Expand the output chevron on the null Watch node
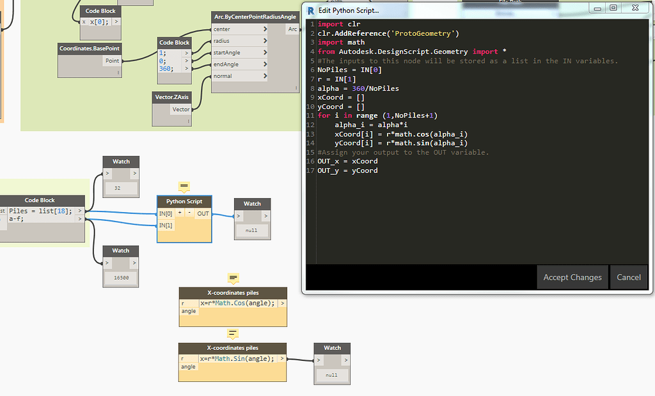This screenshot has height=396, width=655. click(264, 216)
